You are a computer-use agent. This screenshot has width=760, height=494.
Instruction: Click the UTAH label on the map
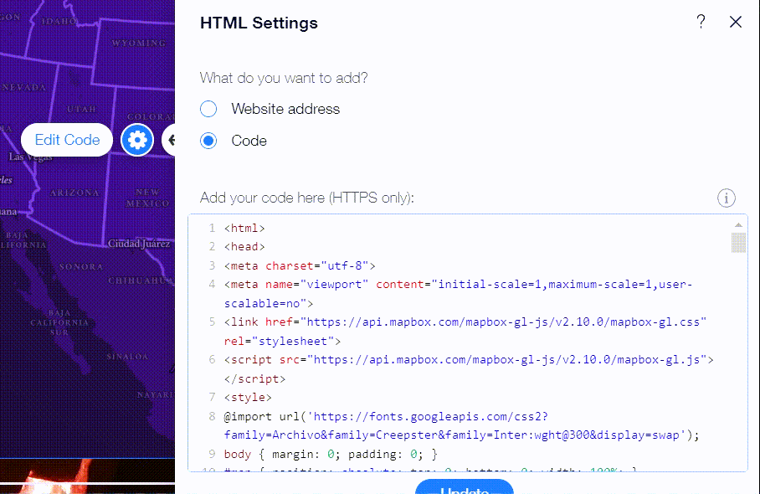(81, 109)
